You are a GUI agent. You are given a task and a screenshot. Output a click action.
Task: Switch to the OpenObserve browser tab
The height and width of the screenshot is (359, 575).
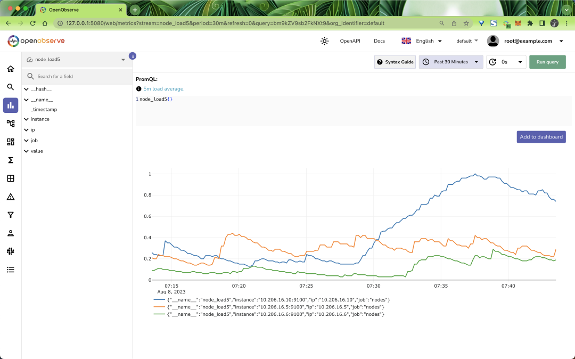point(75,9)
